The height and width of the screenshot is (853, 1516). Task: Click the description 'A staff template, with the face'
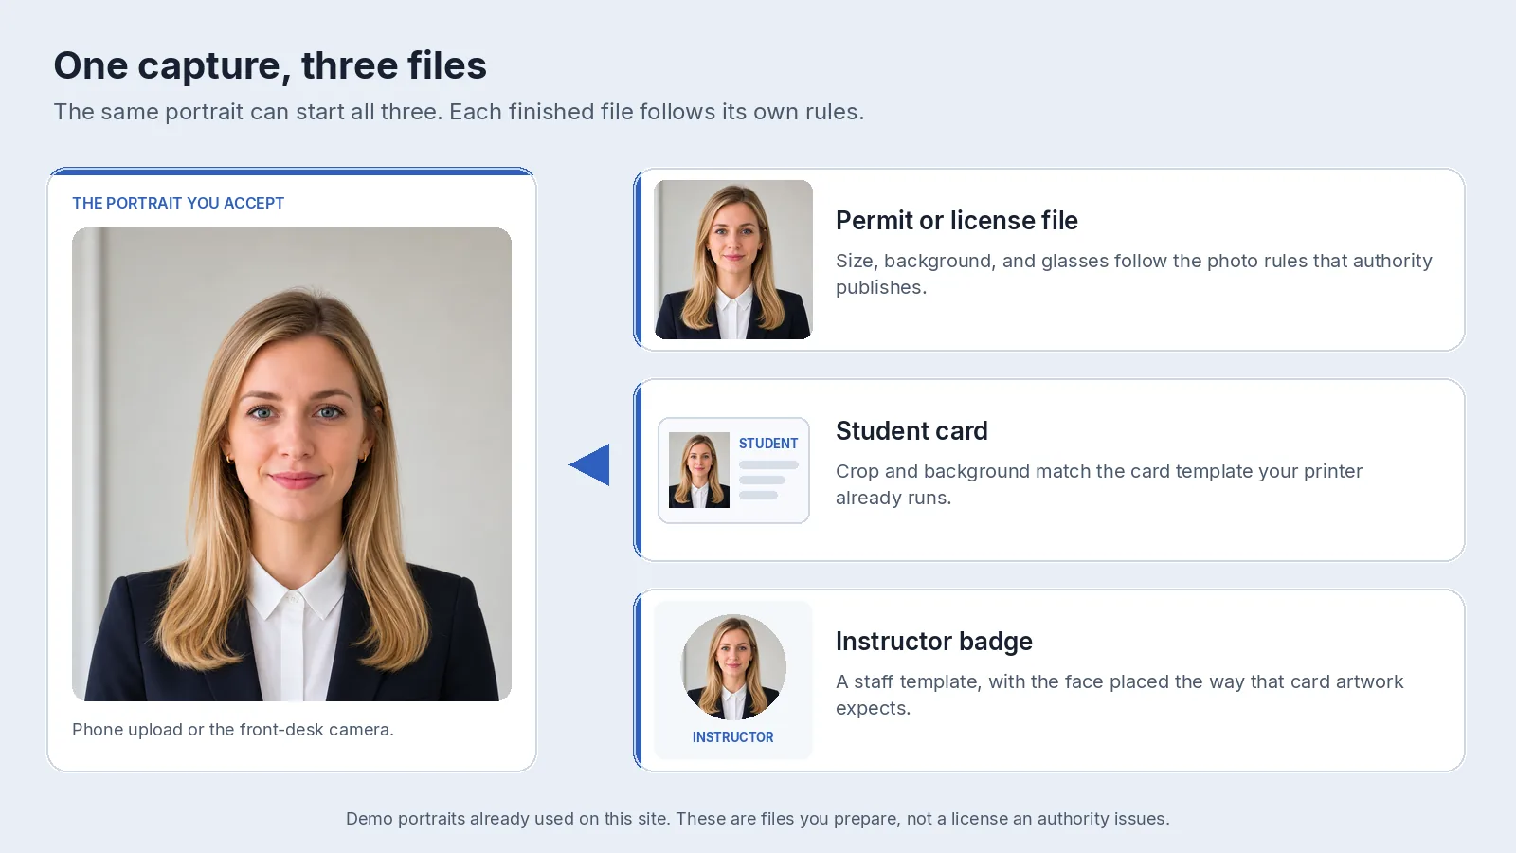[x=1120, y=695]
